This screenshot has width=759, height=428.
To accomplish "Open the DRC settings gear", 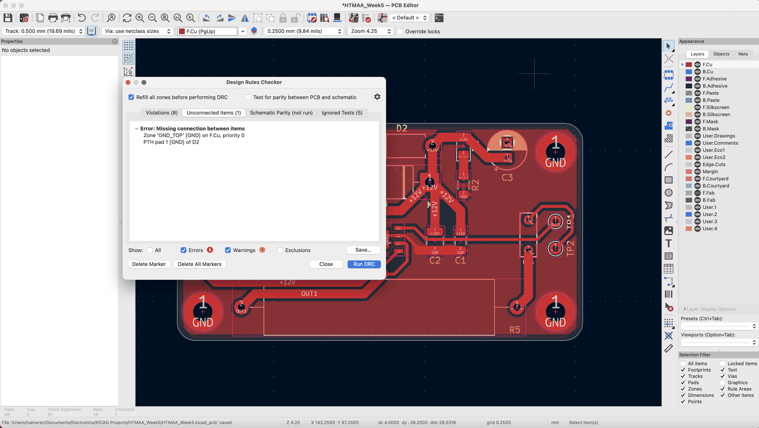I will [x=377, y=97].
